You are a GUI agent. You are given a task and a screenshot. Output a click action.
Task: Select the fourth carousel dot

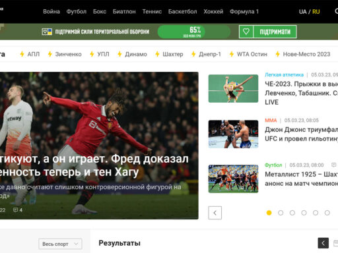[x=304, y=213]
